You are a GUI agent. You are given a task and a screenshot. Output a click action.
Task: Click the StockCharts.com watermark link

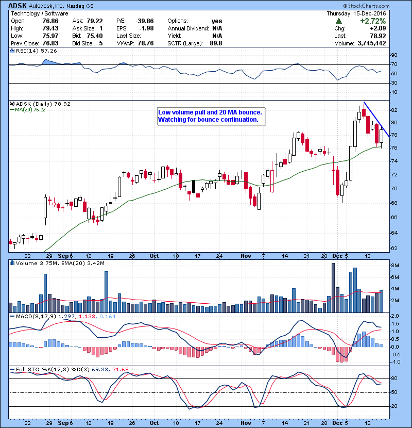point(367,6)
